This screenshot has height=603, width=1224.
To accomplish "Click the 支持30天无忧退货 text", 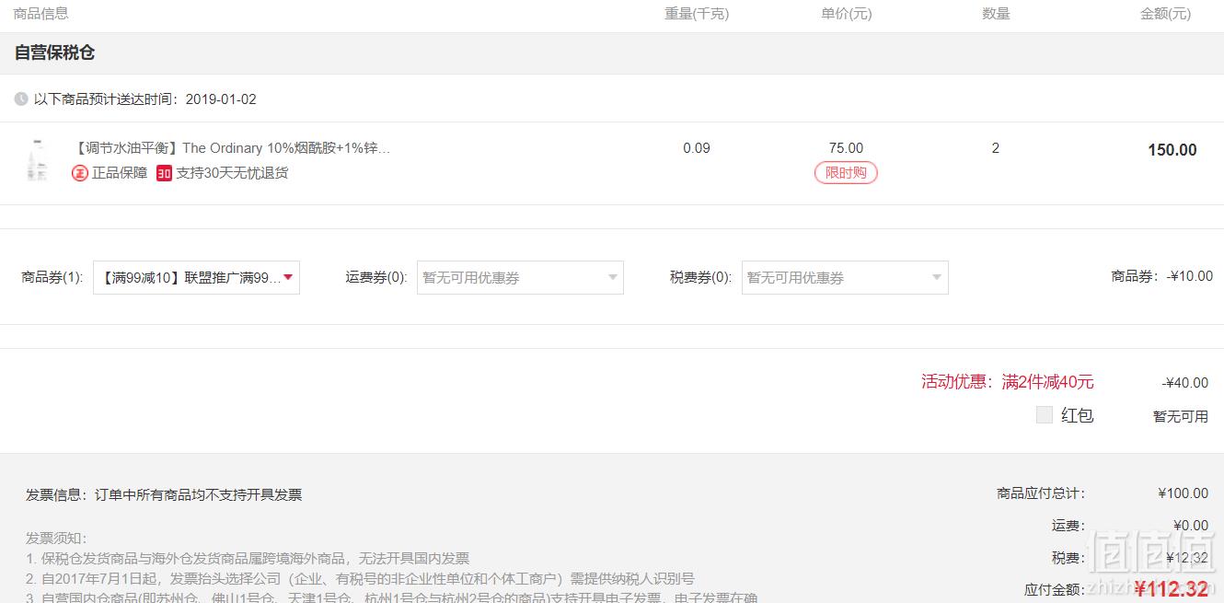I will [232, 173].
